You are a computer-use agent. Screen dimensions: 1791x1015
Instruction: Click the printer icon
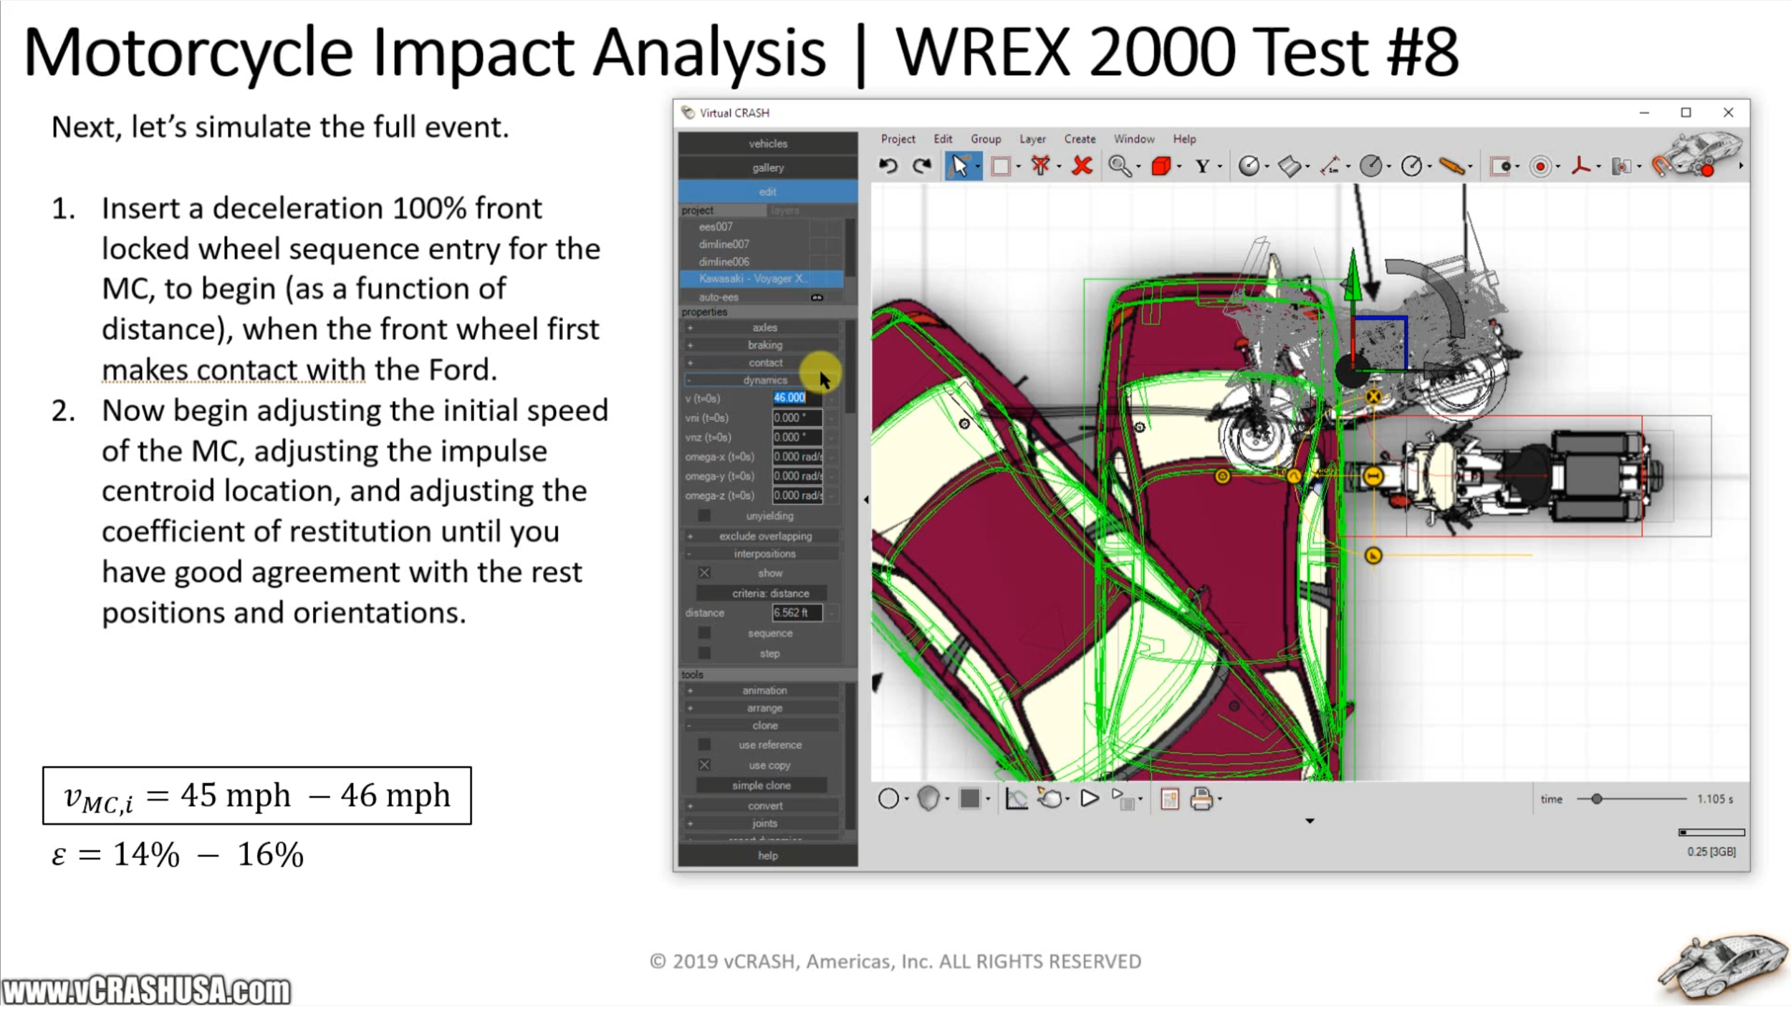(1201, 799)
